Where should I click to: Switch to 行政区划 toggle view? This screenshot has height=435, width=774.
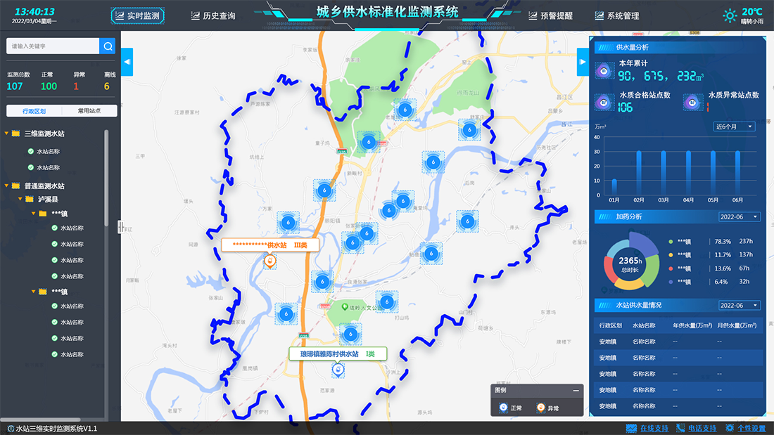point(34,111)
